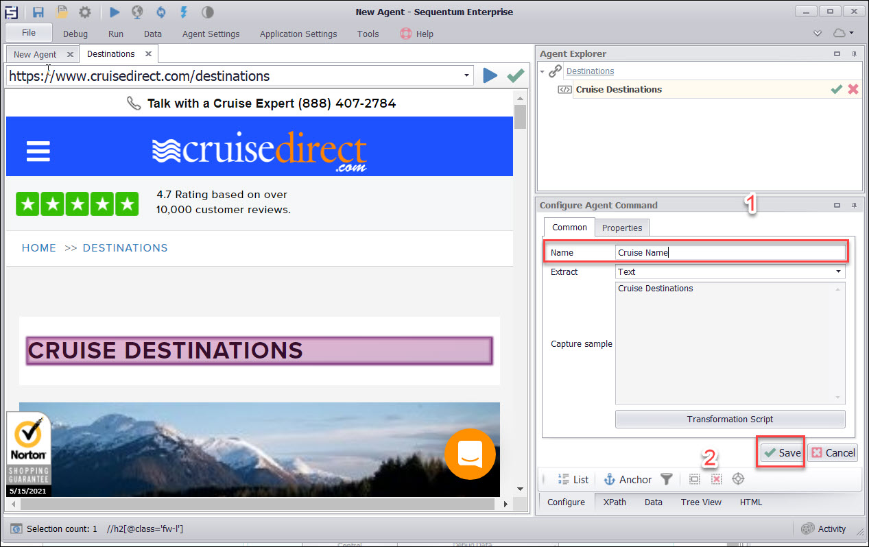Click the red X beside Cruise Destinations
This screenshot has height=547, width=869.
(x=853, y=89)
